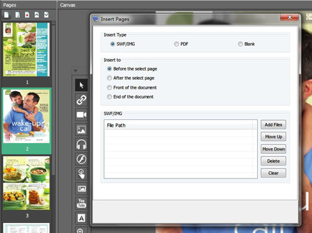Select the add text A tool
This screenshot has height=233, width=312.
pyautogui.click(x=81, y=218)
